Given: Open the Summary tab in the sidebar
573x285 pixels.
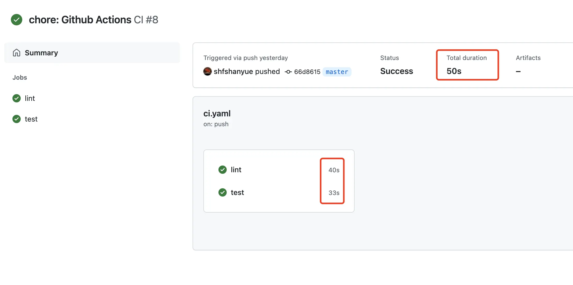Looking at the screenshot, I should [x=92, y=53].
